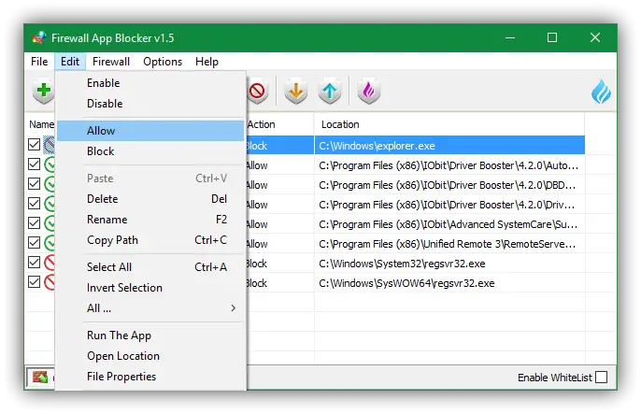Open the Help menu

pos(207,62)
